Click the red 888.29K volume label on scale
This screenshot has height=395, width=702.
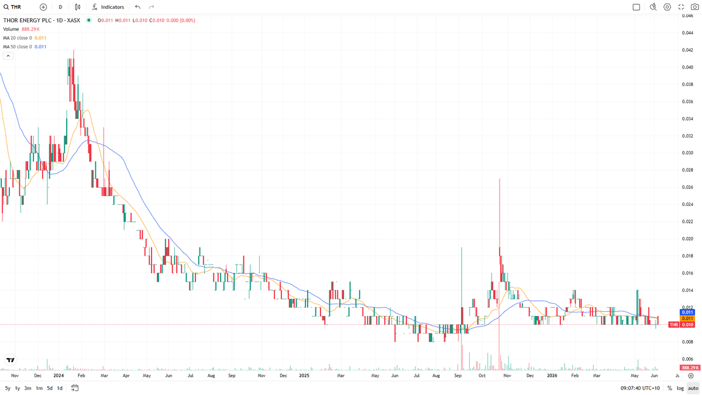tap(690, 367)
